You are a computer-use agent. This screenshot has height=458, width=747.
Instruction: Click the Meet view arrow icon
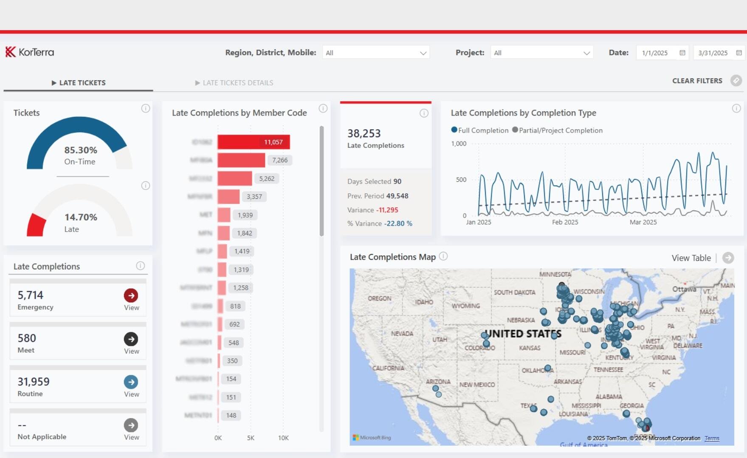pos(131,339)
